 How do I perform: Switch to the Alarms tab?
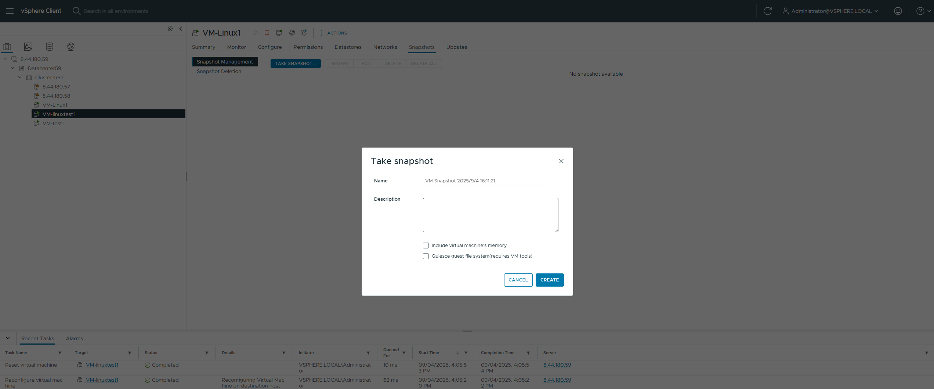[75, 338]
